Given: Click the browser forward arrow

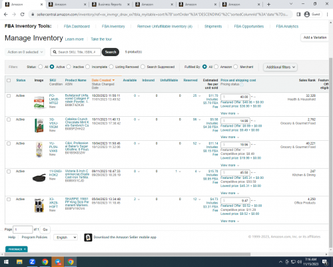Looking at the screenshot, I should (14, 14).
